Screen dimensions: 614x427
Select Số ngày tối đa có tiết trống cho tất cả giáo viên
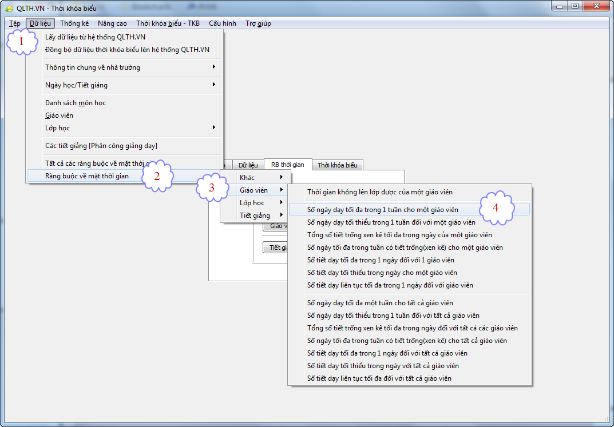pyautogui.click(x=410, y=340)
